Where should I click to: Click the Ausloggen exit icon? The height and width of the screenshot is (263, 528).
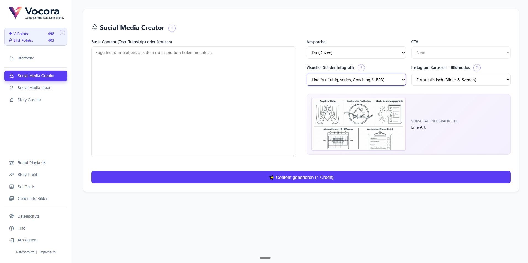pyautogui.click(x=11, y=240)
